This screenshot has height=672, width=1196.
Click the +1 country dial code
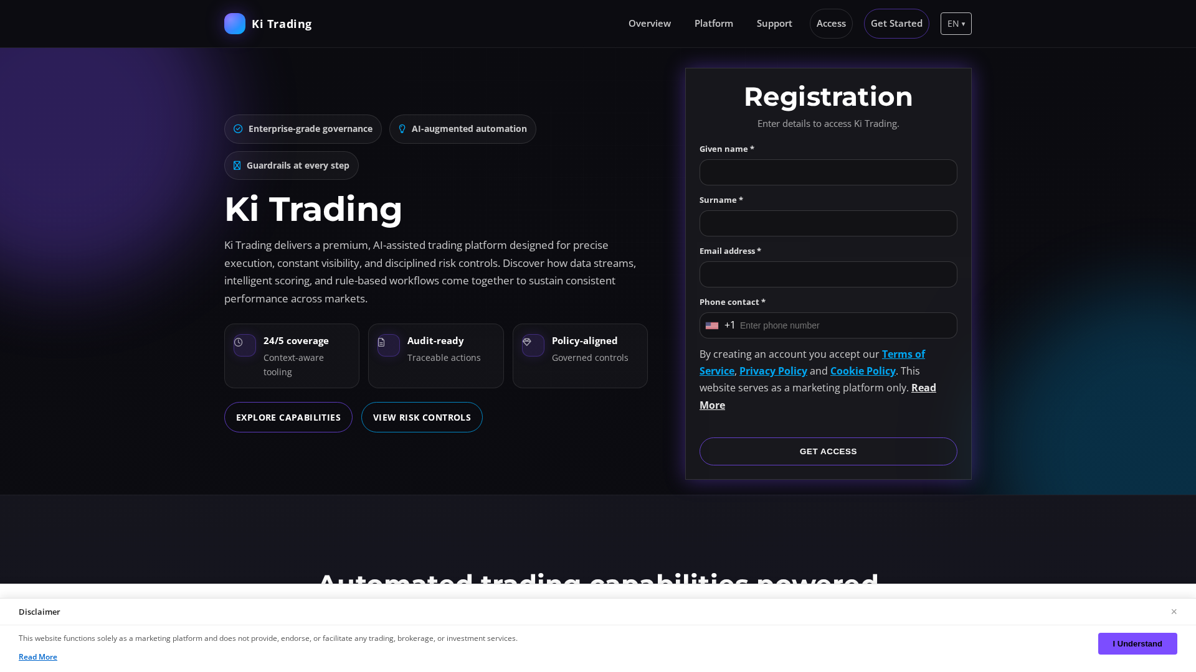click(x=730, y=325)
